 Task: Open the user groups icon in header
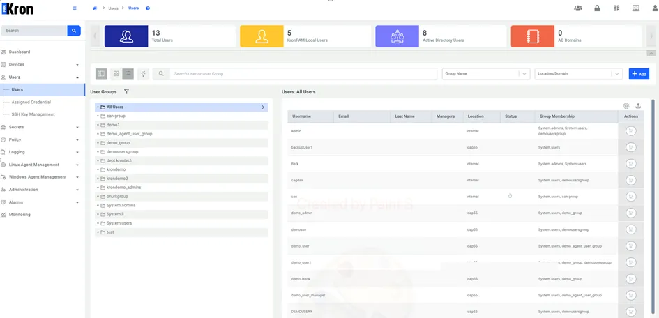[x=577, y=8]
